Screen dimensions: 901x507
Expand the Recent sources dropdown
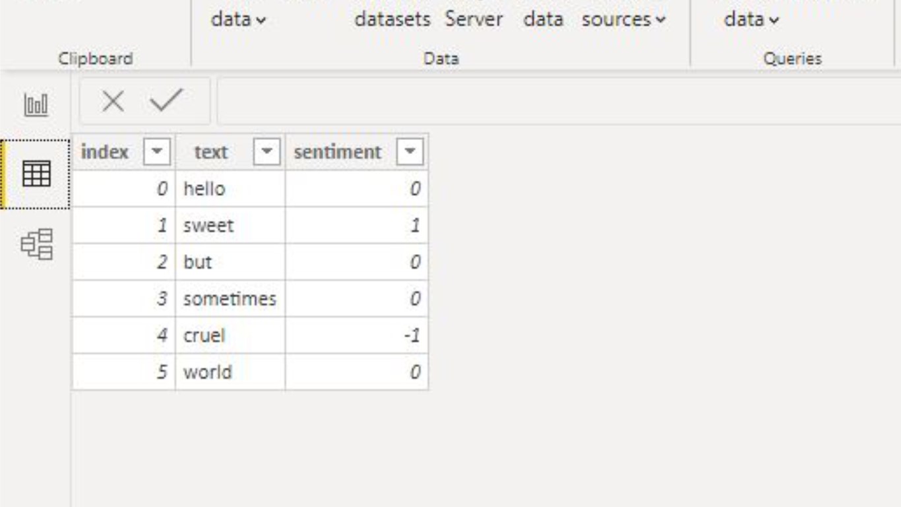click(623, 20)
